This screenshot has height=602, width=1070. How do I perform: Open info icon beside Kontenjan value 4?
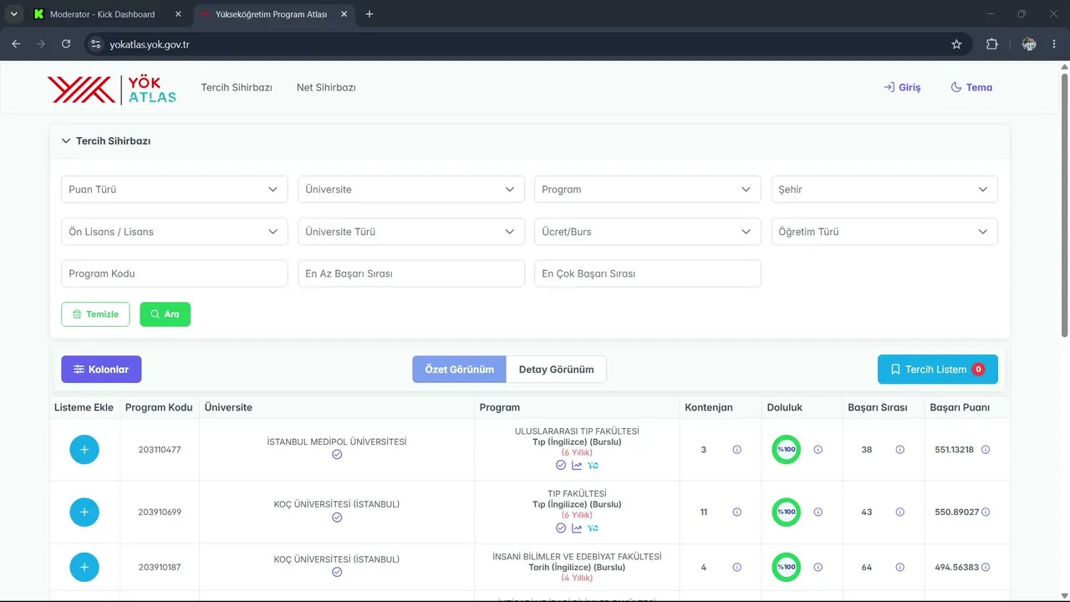[x=736, y=567]
